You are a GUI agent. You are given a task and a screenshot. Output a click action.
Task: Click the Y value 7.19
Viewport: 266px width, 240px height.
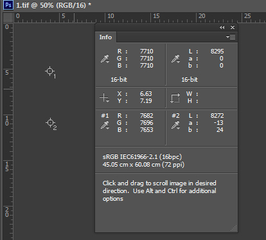click(146, 101)
